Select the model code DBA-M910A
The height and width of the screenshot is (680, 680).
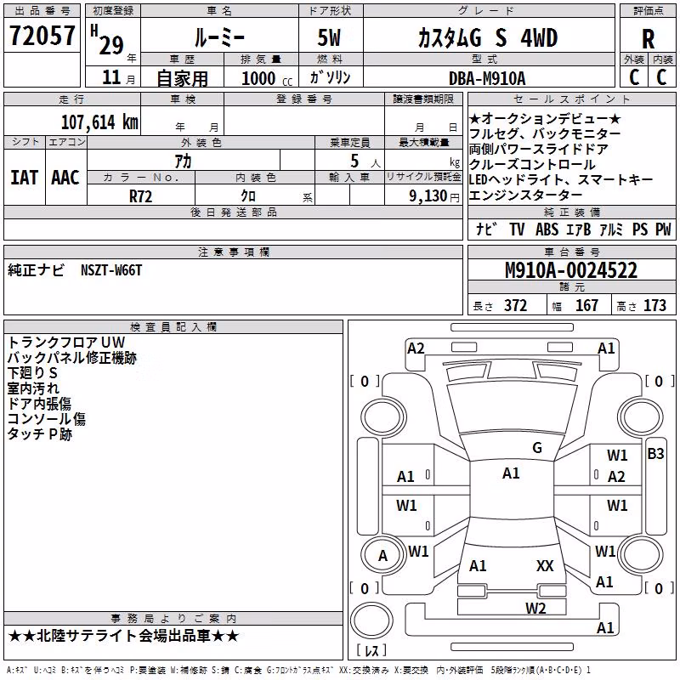pyautogui.click(x=487, y=78)
